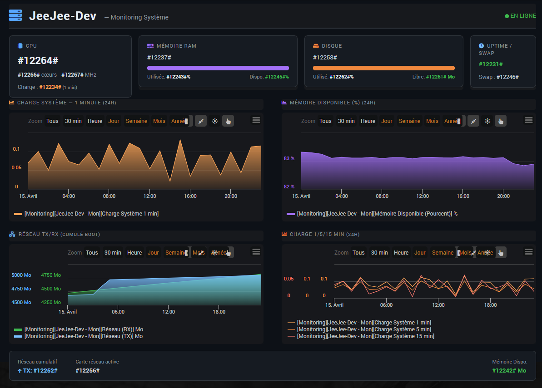Select 30 min zoom in Mémoire Disponible chart

pyautogui.click(x=346, y=121)
